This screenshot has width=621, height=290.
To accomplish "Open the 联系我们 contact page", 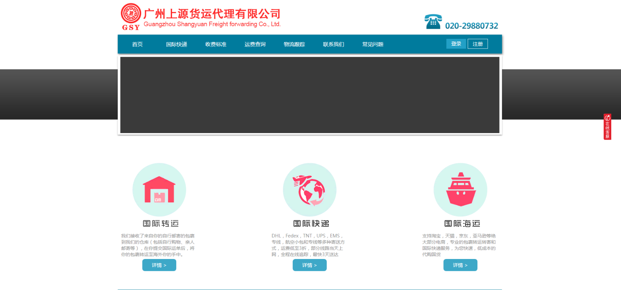I will pyautogui.click(x=333, y=44).
